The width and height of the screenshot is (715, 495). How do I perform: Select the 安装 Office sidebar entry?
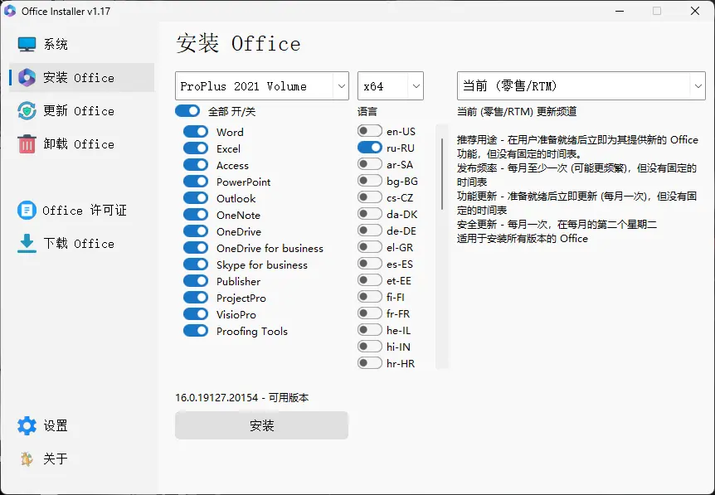(x=82, y=77)
